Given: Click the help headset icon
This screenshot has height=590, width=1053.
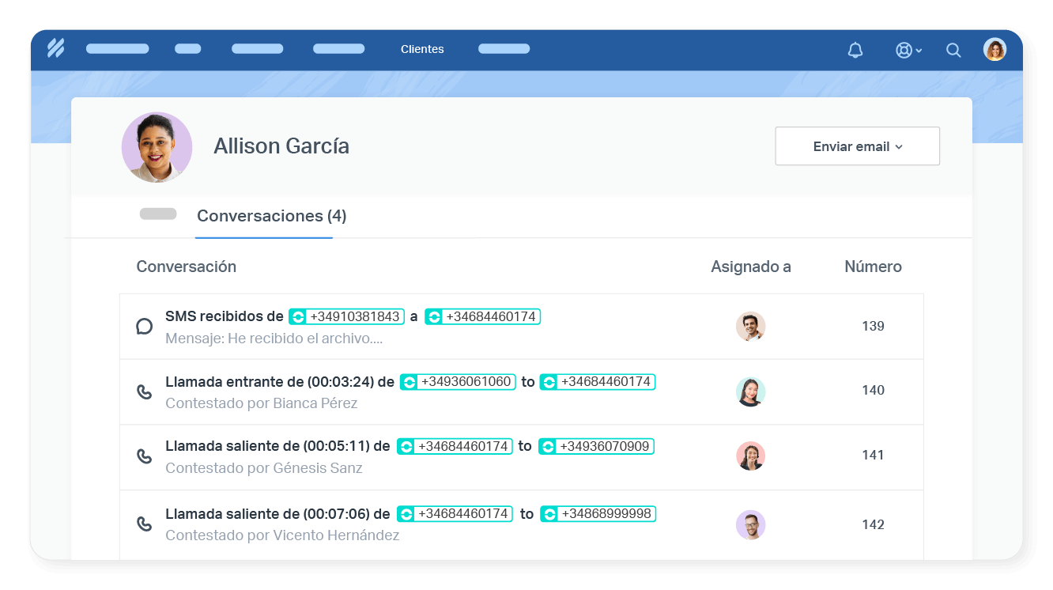Looking at the screenshot, I should pos(902,49).
